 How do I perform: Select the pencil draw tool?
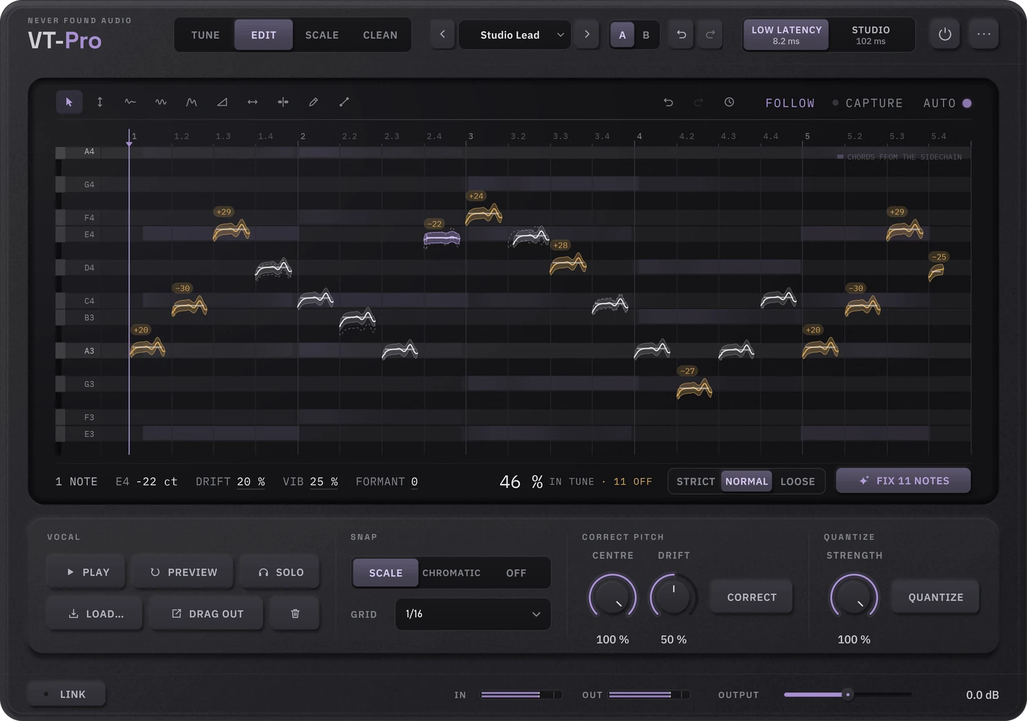coord(313,102)
